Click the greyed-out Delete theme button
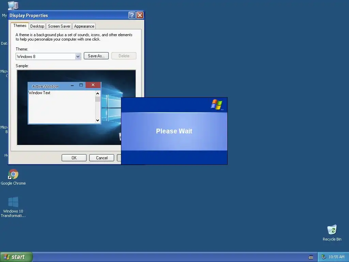The height and width of the screenshot is (262, 349). click(x=124, y=56)
